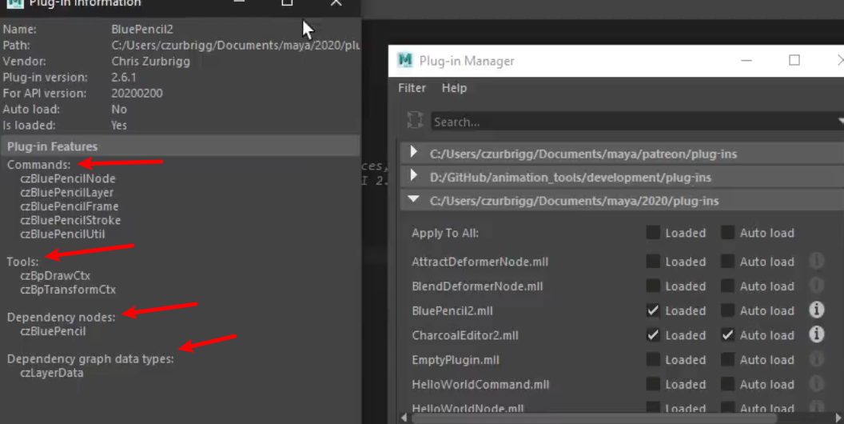The width and height of the screenshot is (844, 424).
Task: Click the API version value 20200200
Action: pyautogui.click(x=137, y=93)
